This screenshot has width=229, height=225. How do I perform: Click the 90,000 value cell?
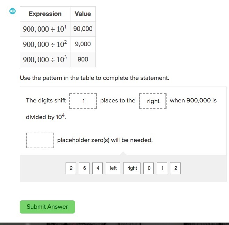pyautogui.click(x=83, y=29)
